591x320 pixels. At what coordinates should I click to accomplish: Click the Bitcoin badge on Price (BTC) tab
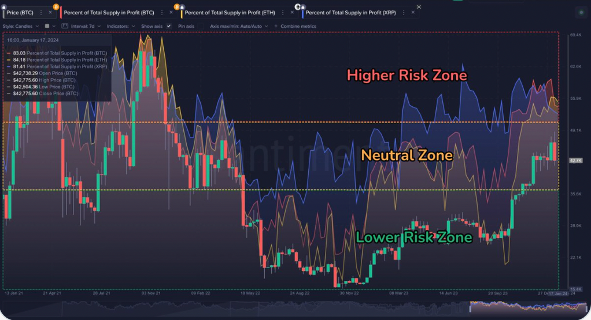(x=56, y=6)
